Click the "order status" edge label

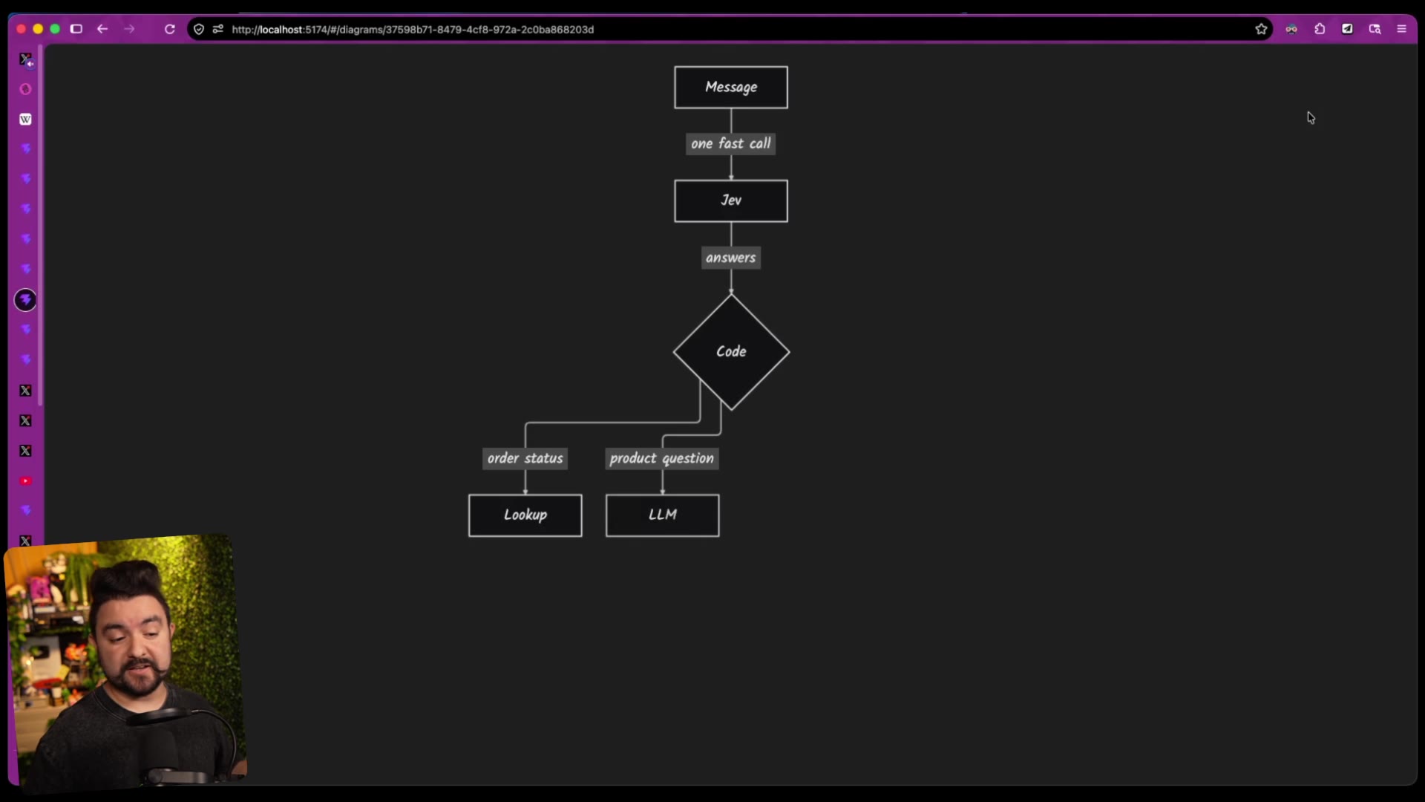pyautogui.click(x=525, y=458)
